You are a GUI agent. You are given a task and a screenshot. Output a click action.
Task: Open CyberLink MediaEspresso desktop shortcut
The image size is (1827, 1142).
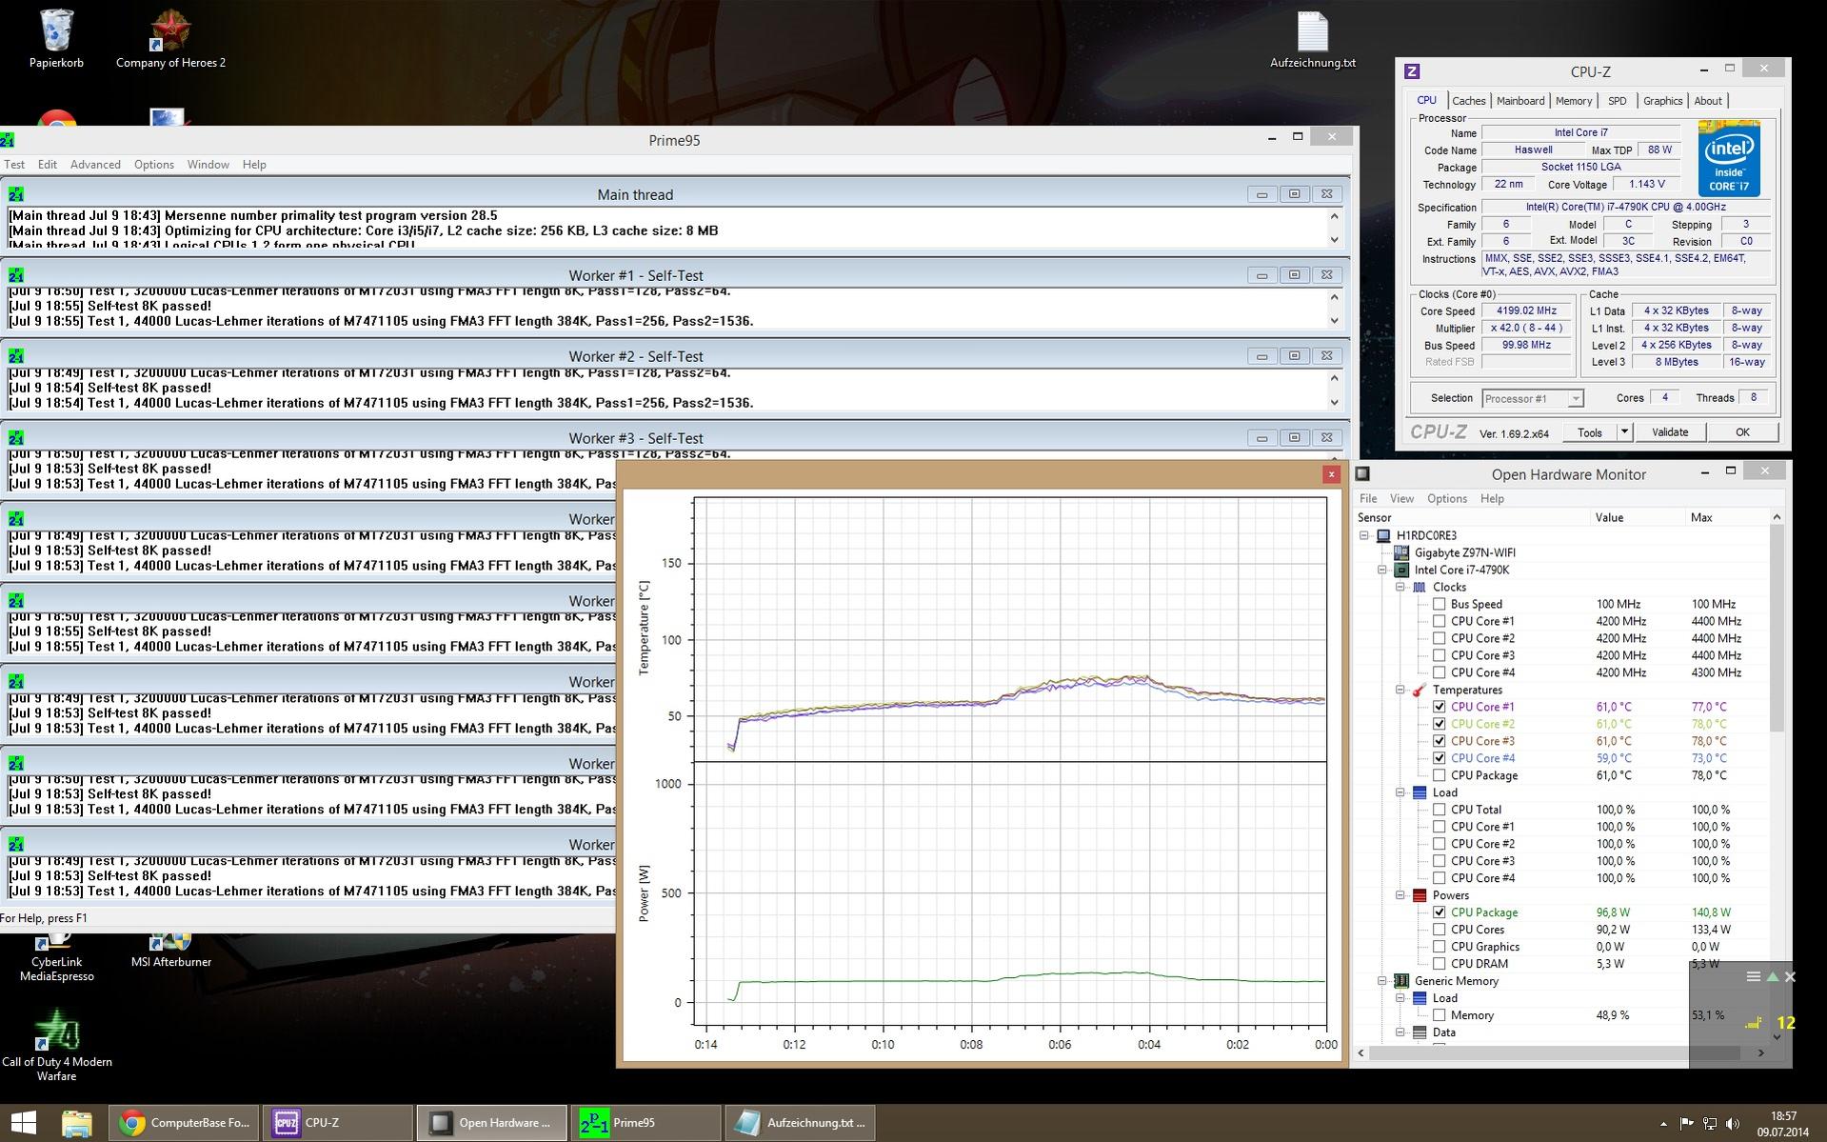pos(56,957)
